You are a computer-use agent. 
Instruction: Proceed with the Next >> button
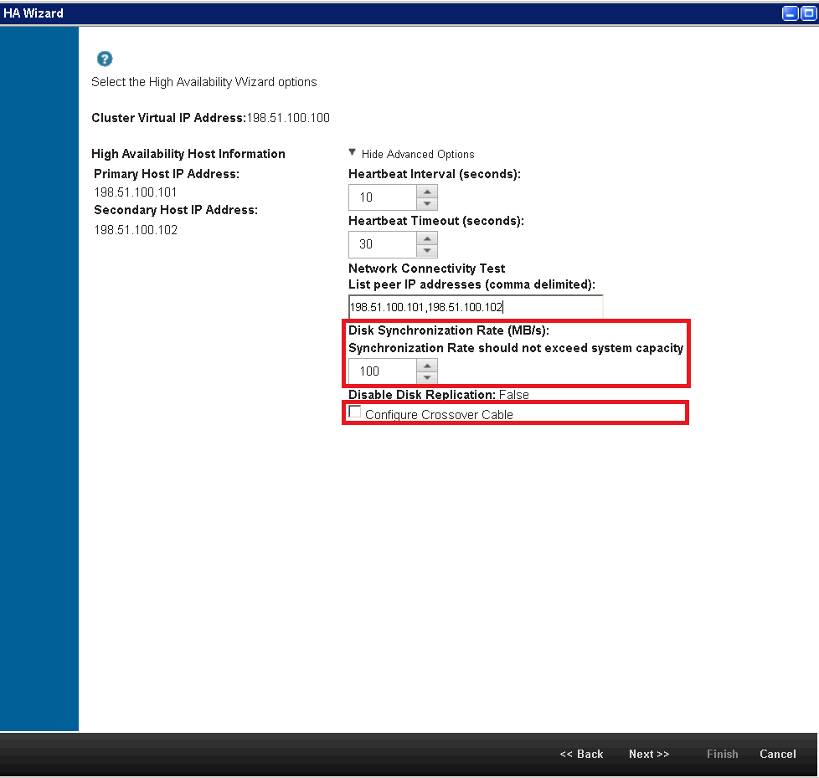coord(649,754)
